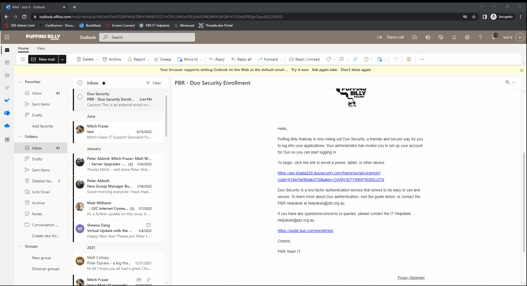Click the message list scrollbar
The image size is (527, 286).
click(166, 116)
